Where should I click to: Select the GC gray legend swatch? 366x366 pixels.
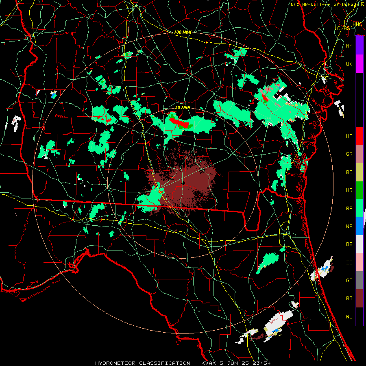pyautogui.click(x=359, y=280)
